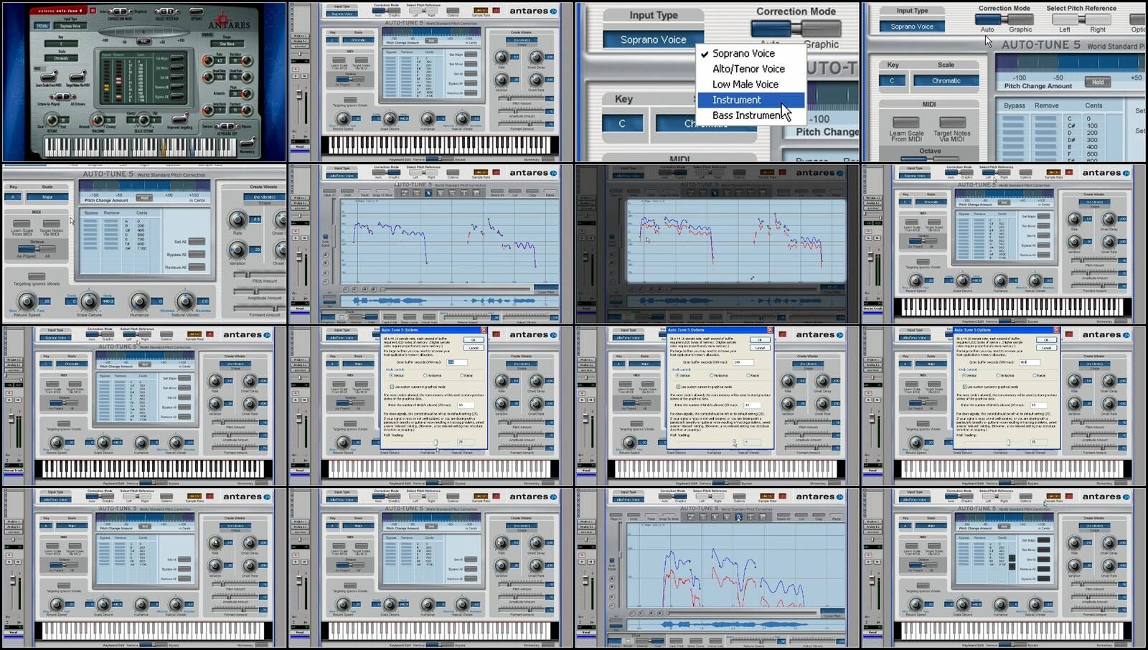Image resolution: width=1148 pixels, height=650 pixels.
Task: Open Chromatic scale field in Auto-Tune 4 window
Action: pyautogui.click(x=61, y=58)
